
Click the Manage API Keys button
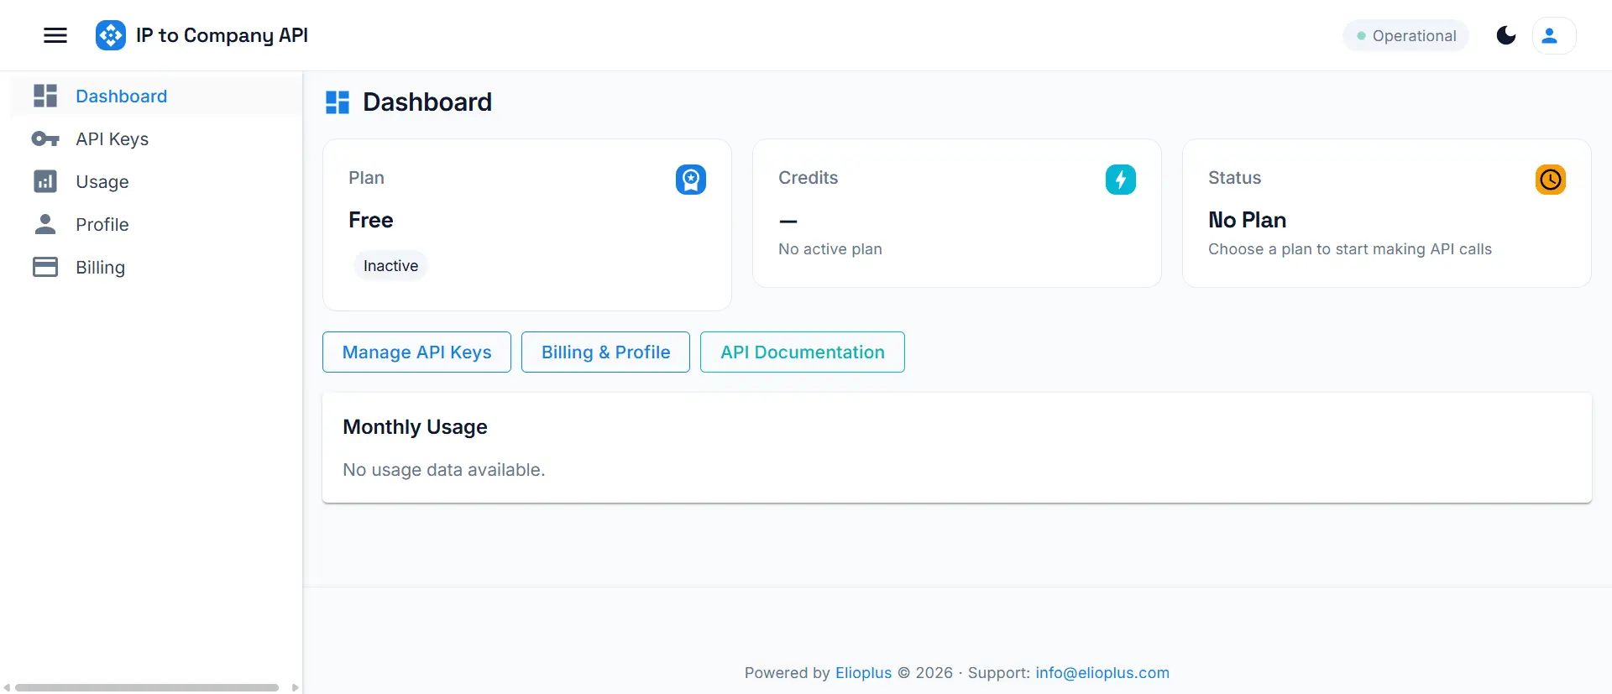coord(416,352)
